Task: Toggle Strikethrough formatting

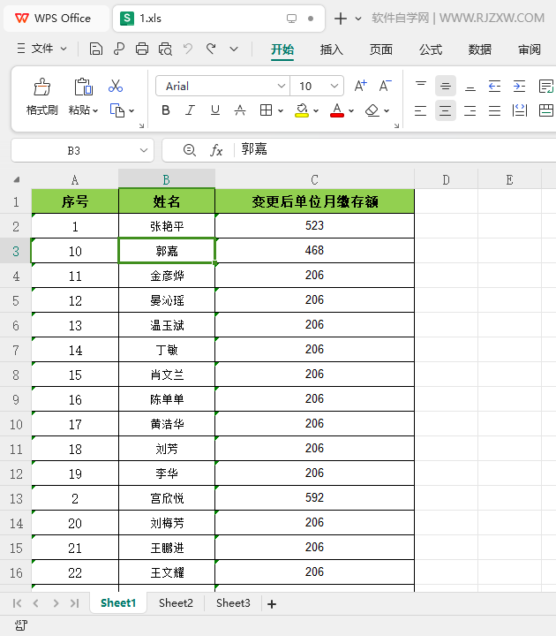Action: [240, 110]
